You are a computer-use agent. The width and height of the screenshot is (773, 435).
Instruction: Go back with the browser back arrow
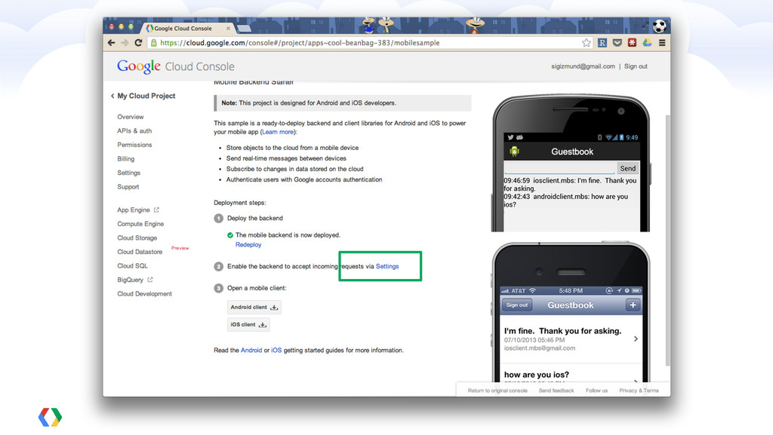point(112,43)
